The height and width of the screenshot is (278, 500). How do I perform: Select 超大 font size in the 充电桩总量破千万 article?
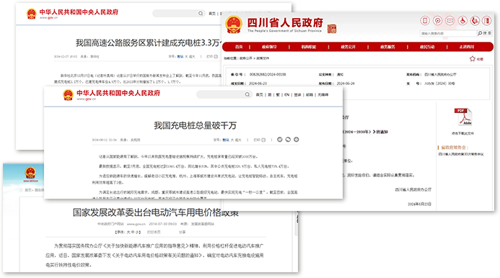238,140
